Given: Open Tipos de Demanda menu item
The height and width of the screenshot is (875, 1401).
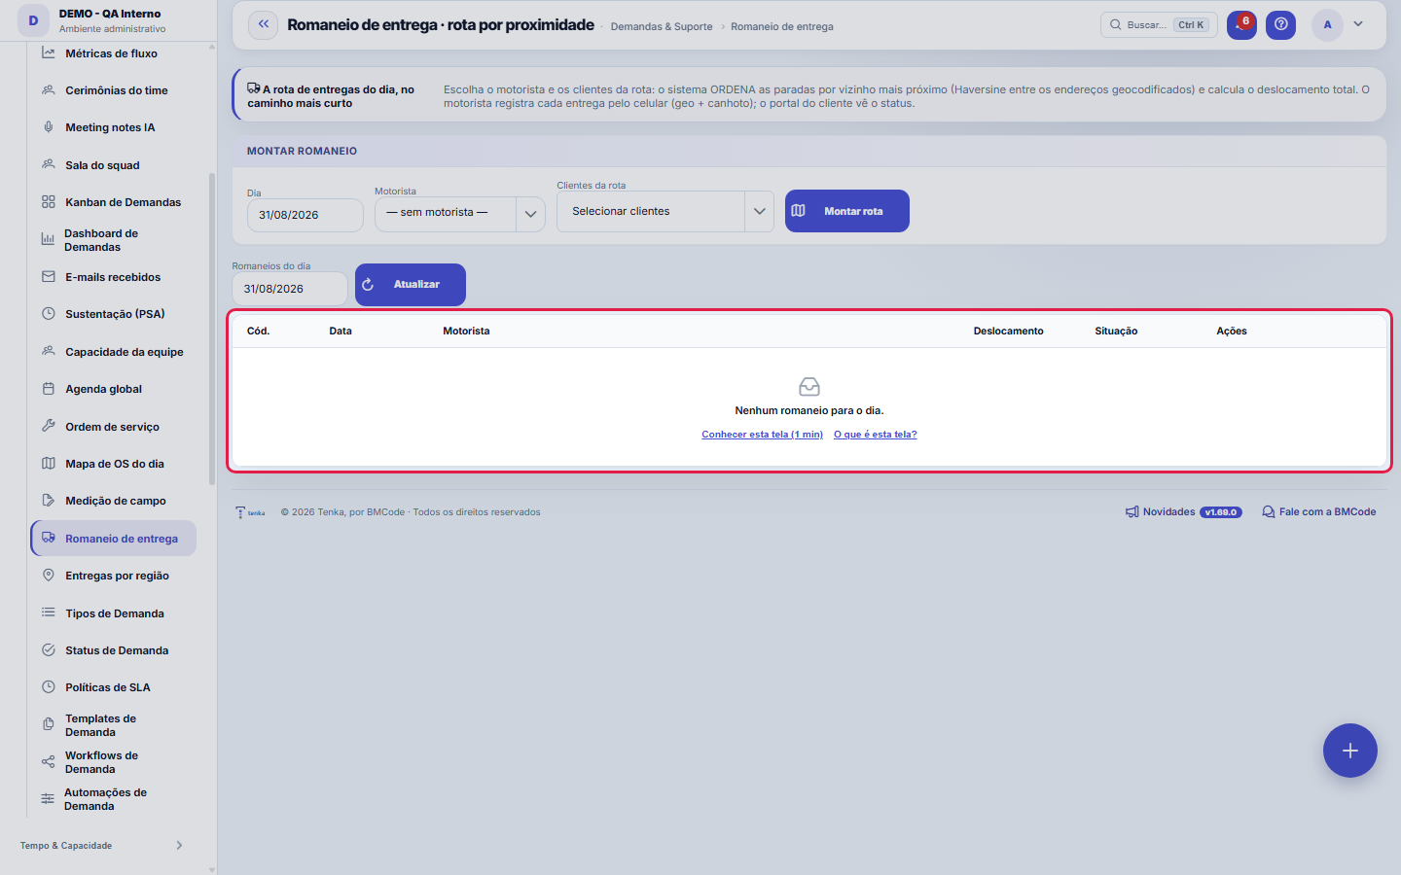Looking at the screenshot, I should click(113, 613).
